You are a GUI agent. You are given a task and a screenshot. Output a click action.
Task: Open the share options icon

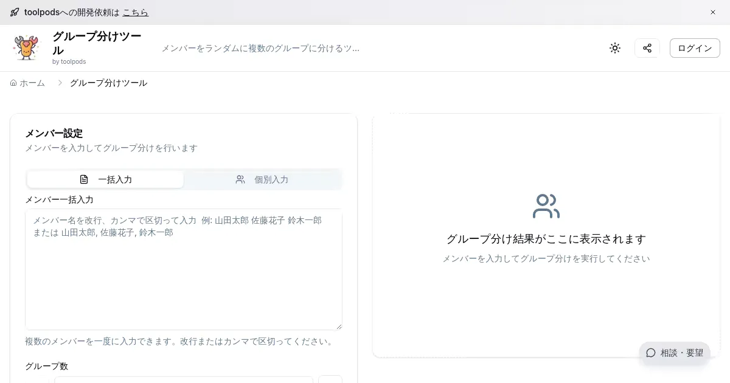tap(647, 48)
